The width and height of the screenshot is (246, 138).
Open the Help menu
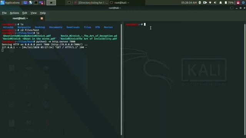point(43,13)
